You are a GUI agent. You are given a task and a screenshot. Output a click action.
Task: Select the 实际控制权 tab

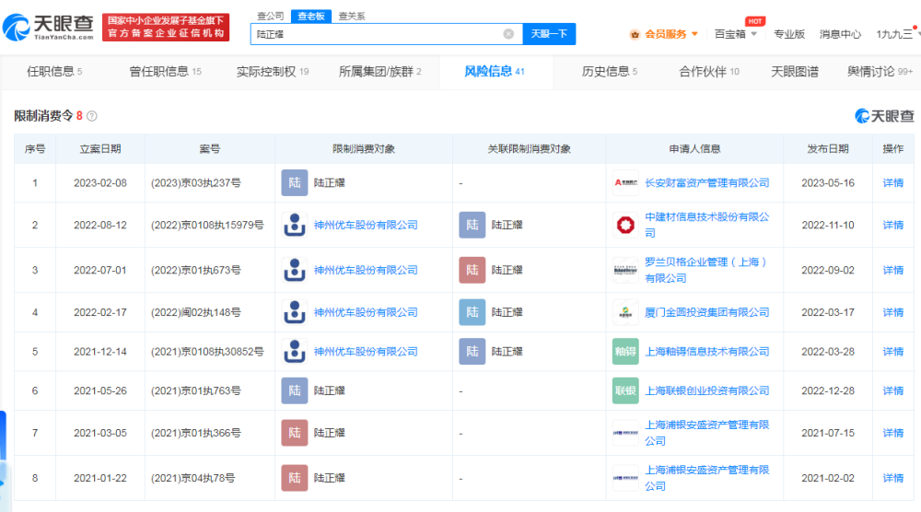click(x=272, y=72)
